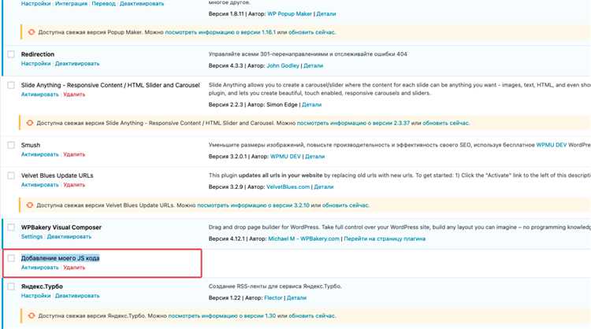Activate the Добавление моего JS кода plugin

40,268
